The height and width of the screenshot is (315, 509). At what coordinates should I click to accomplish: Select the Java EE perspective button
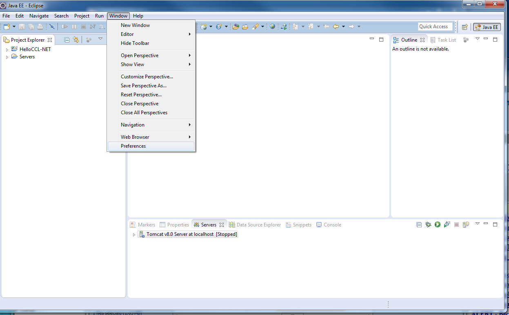point(487,27)
